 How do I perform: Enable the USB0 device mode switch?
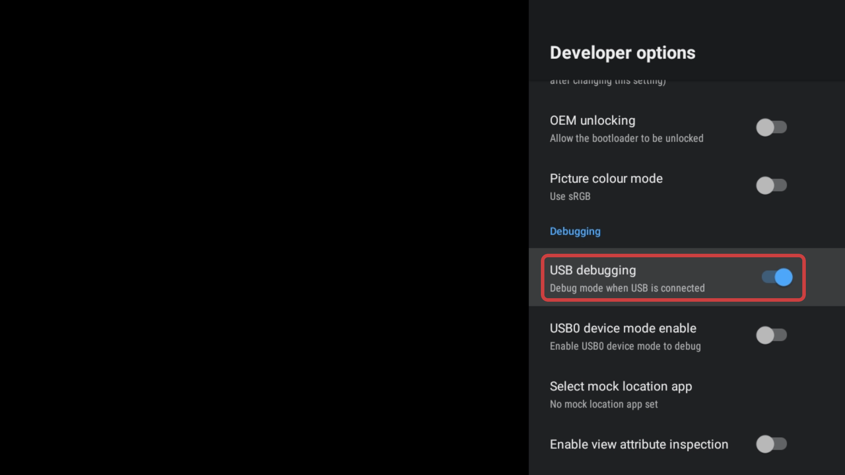771,335
